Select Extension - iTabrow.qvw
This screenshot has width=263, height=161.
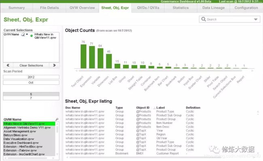coord(29,151)
